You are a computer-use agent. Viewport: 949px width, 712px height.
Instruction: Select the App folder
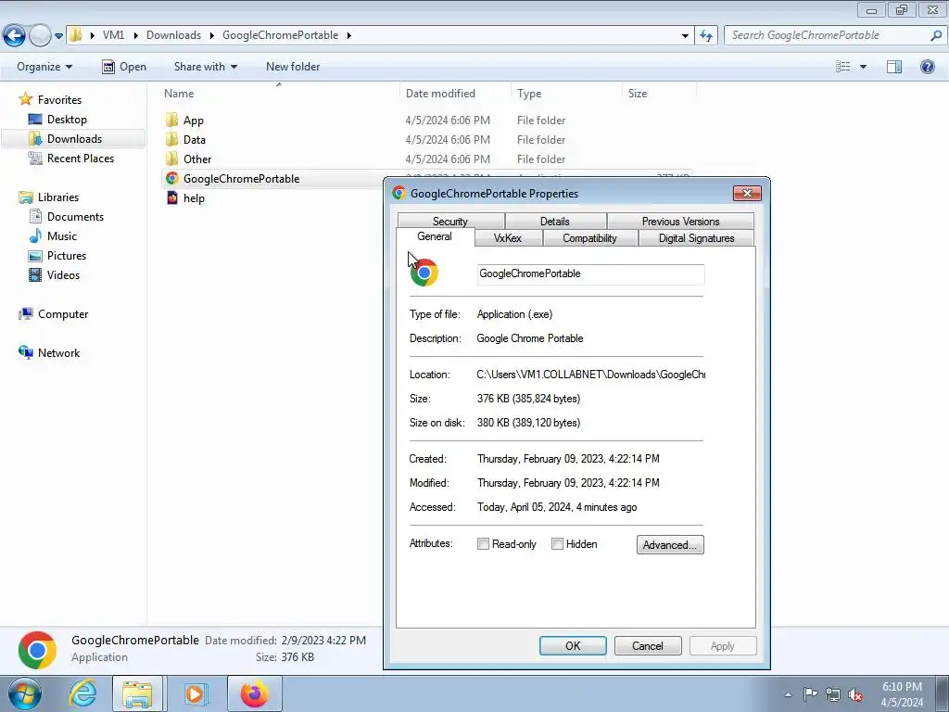pos(193,121)
